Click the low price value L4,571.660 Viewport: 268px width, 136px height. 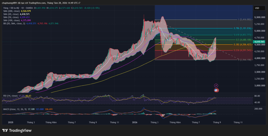click(x=65, y=8)
